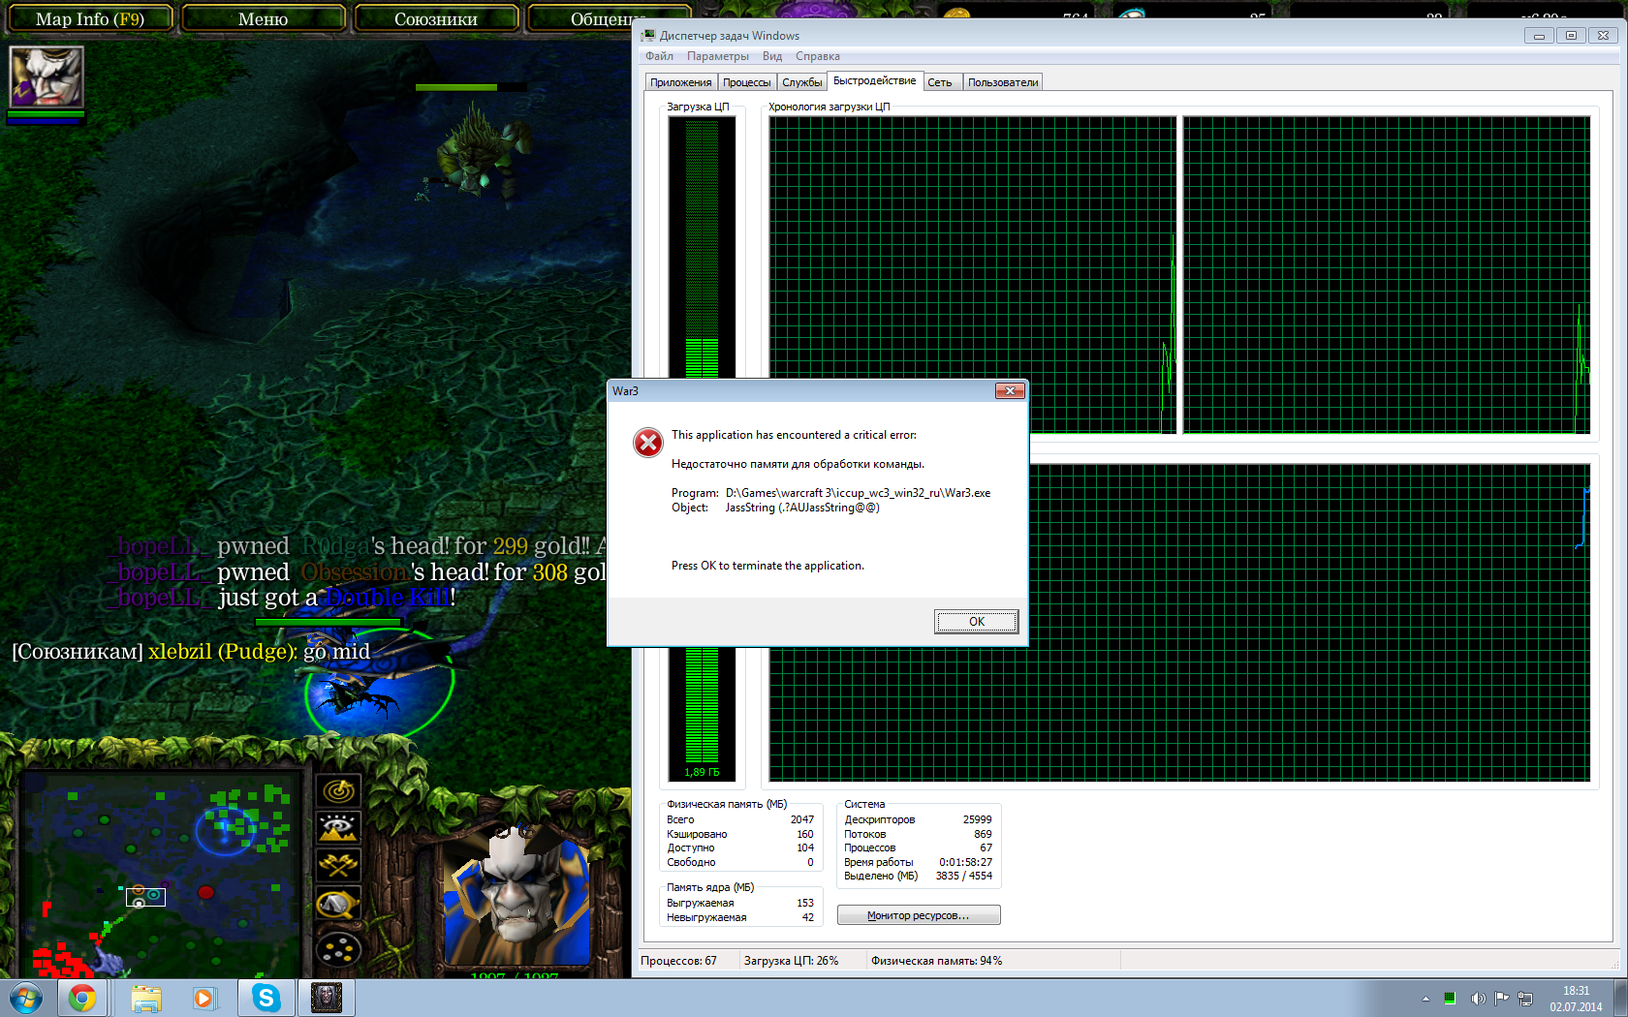Toggle the ally color mode crossed-axes icon
Viewport: 1628px width, 1017px height.
(338, 866)
